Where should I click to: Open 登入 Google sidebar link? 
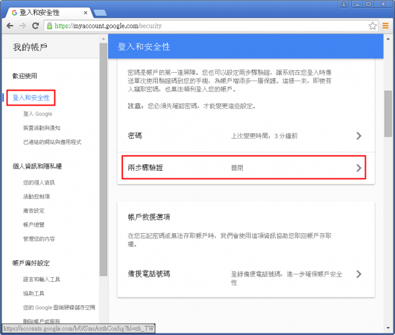(x=38, y=113)
